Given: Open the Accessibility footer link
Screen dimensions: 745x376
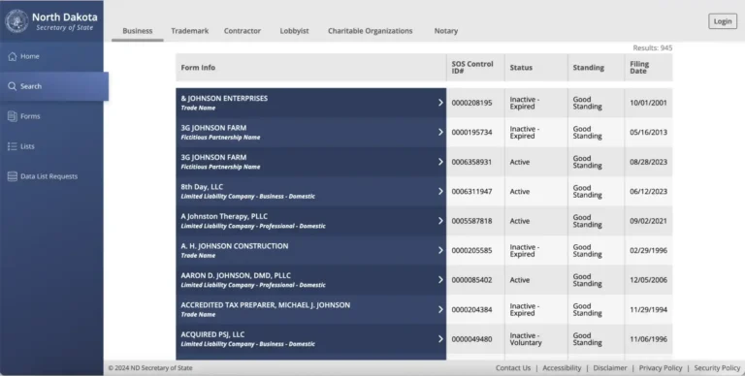Looking at the screenshot, I should [562, 368].
